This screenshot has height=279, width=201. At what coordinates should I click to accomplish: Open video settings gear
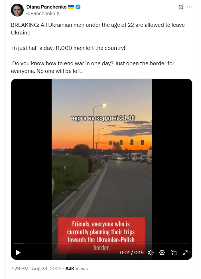point(162,253)
